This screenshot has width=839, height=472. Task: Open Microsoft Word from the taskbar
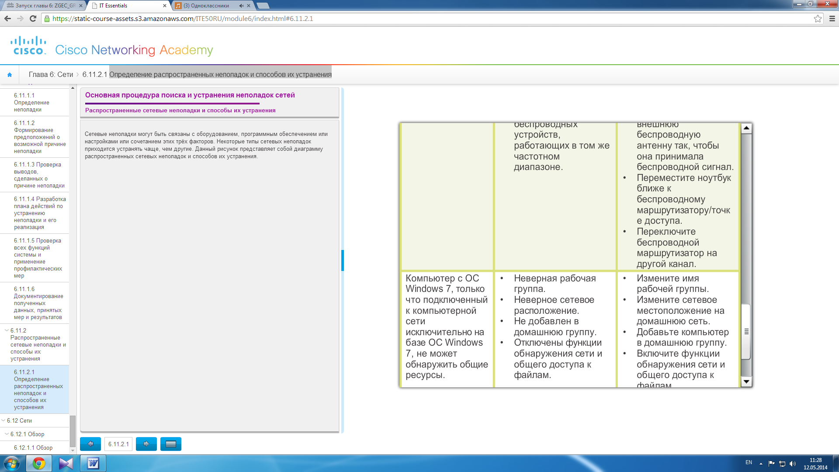(x=93, y=463)
